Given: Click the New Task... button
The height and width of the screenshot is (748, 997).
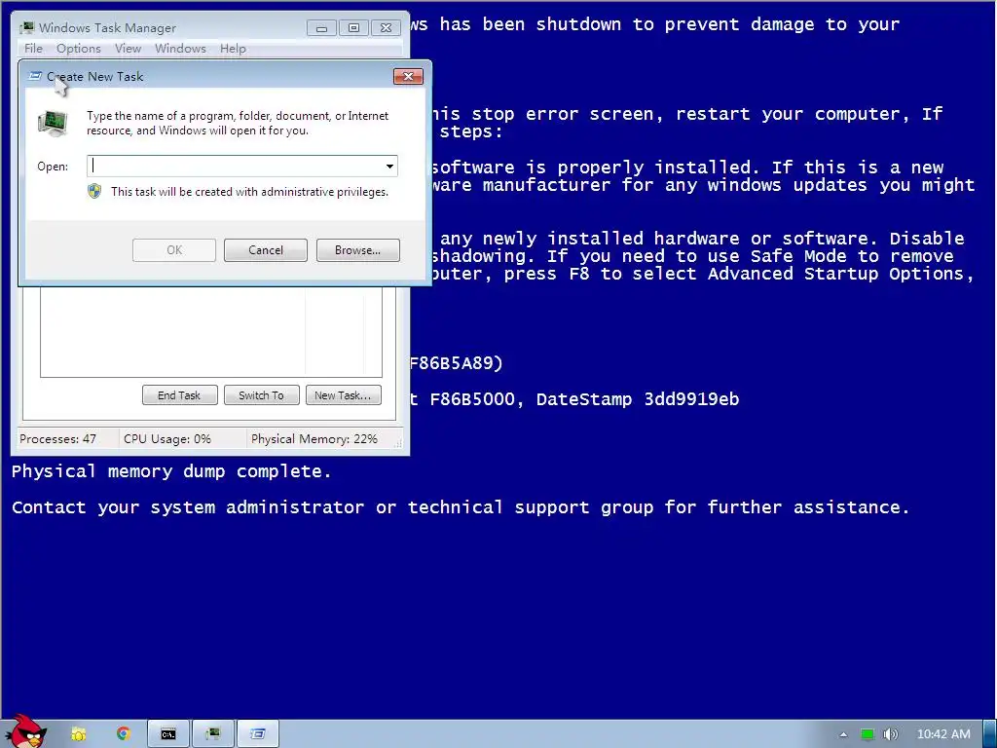Looking at the screenshot, I should pyautogui.click(x=344, y=395).
